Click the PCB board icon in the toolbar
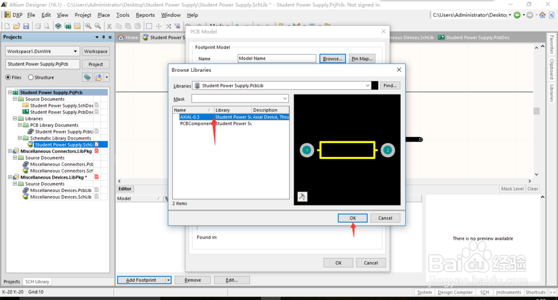The width and height of the screenshot is (558, 300). pos(68,26)
